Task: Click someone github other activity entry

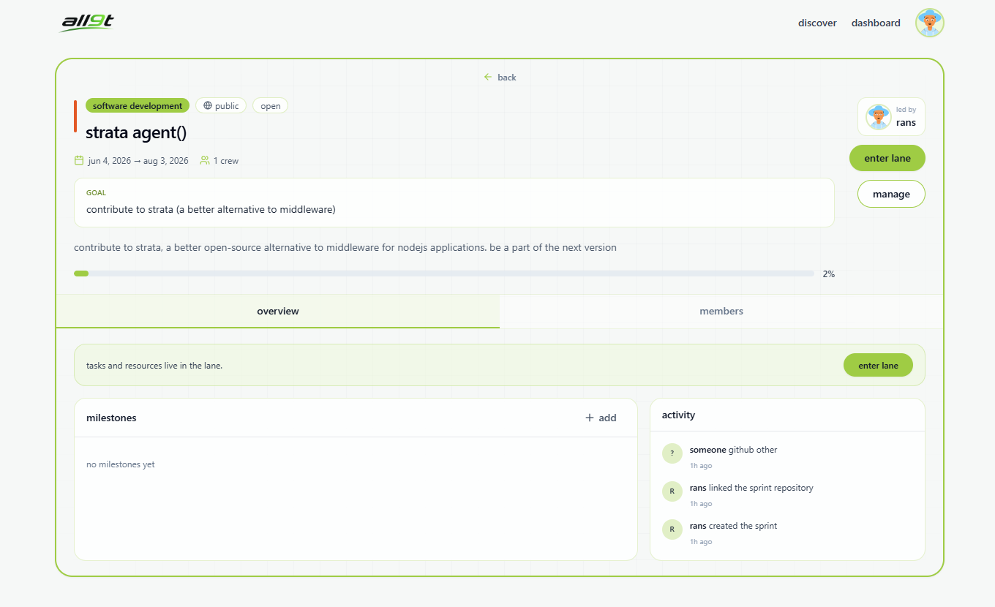Action: click(x=733, y=450)
